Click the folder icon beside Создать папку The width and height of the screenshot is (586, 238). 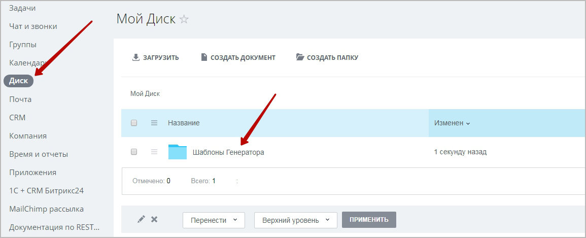click(x=300, y=57)
